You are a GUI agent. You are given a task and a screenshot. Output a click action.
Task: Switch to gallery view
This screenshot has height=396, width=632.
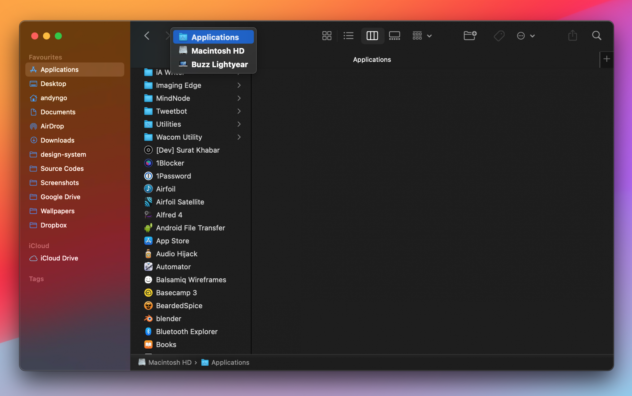tap(394, 36)
